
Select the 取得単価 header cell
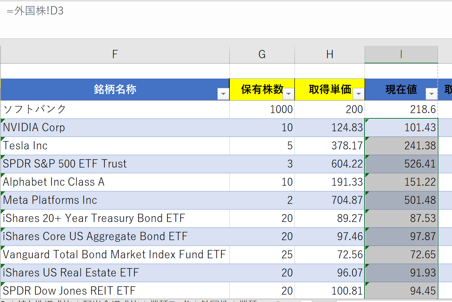330,90
